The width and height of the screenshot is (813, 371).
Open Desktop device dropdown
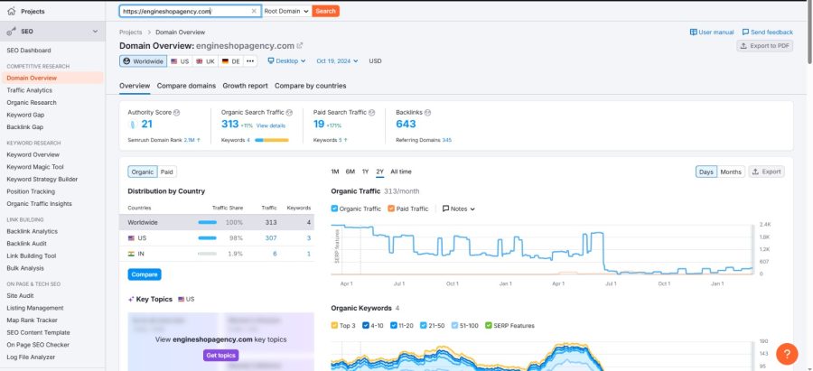[x=286, y=61]
